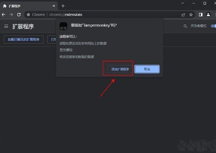Go back with the browser back arrow
216x153 pixels.
tap(4, 14)
